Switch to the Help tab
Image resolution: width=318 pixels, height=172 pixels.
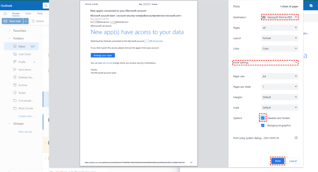[x=40, y=13]
